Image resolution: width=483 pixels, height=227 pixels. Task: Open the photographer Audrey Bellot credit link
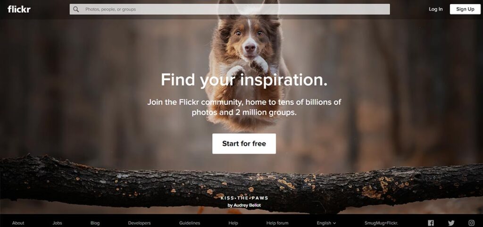(x=244, y=205)
